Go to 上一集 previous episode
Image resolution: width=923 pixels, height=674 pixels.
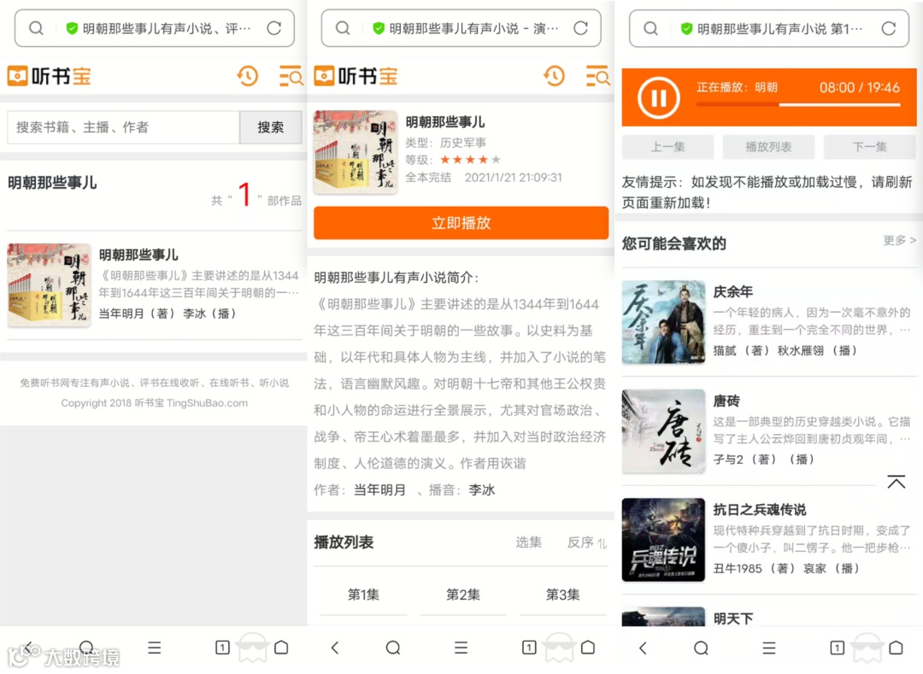pyautogui.click(x=667, y=147)
